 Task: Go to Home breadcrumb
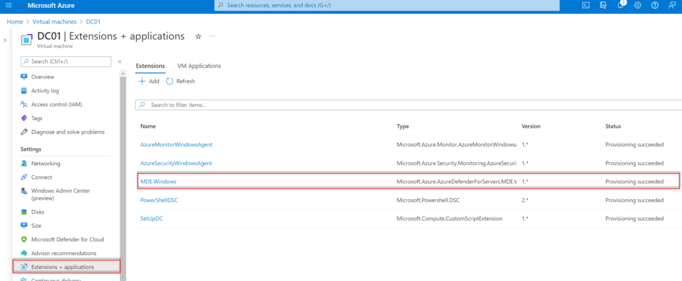[15, 22]
